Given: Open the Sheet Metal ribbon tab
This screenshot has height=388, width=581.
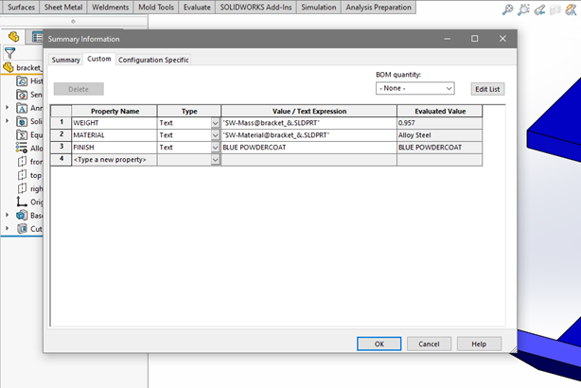Looking at the screenshot, I should 63,7.
